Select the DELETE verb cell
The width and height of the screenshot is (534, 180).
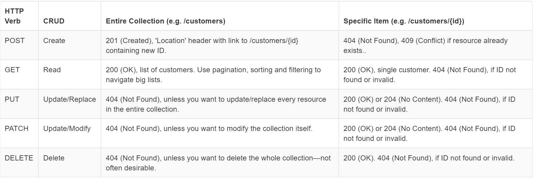(19, 158)
